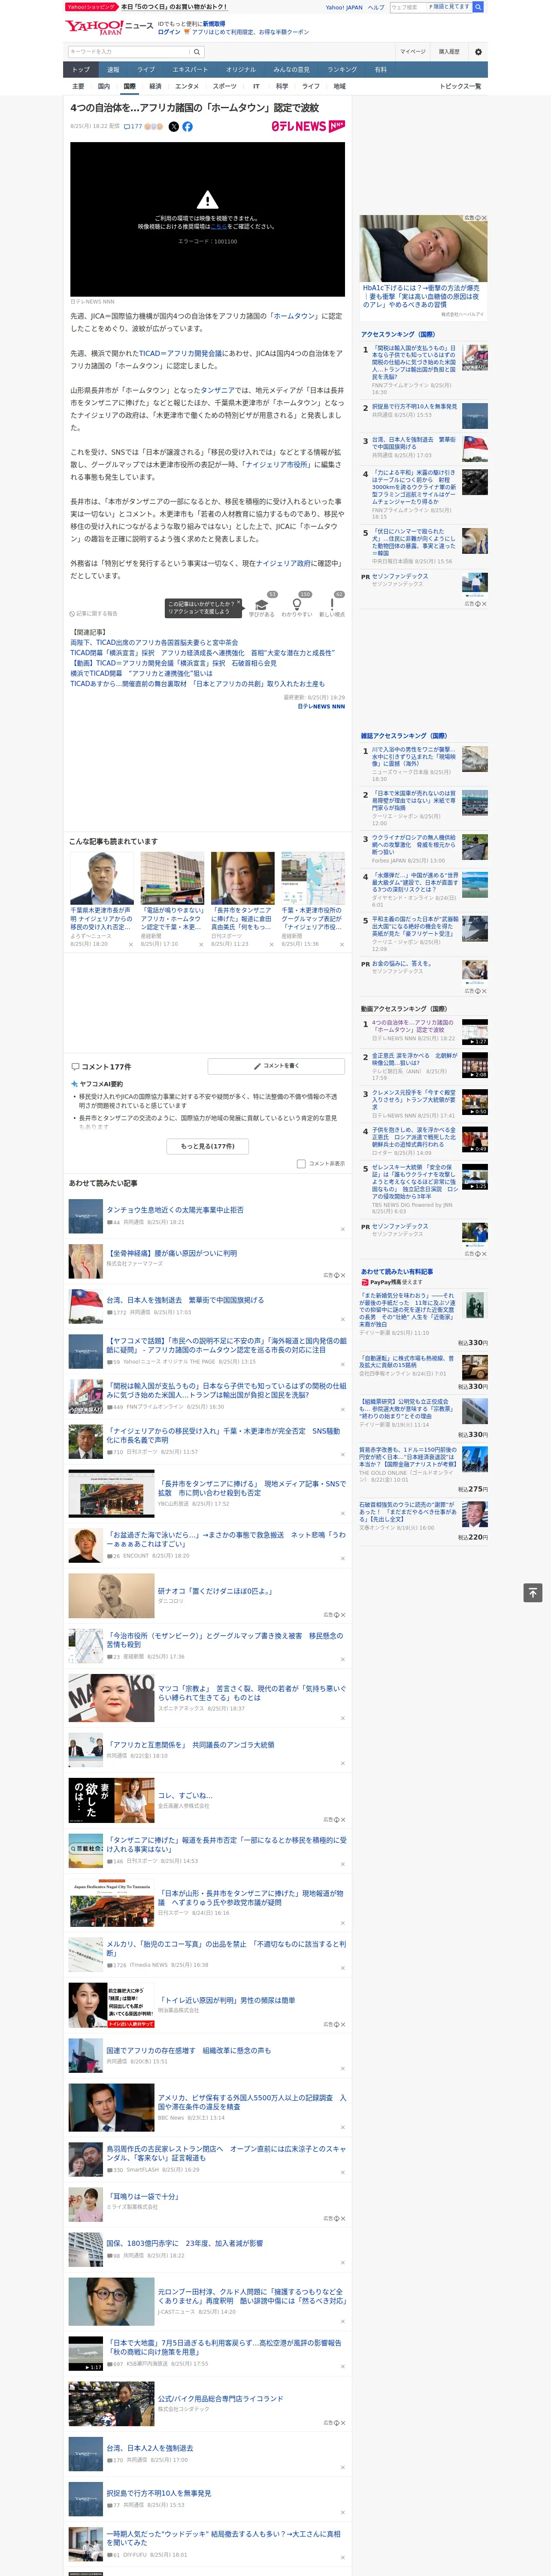The width and height of the screenshot is (551, 2576).
Task: Switch to 国内 category
Action: pos(104,86)
